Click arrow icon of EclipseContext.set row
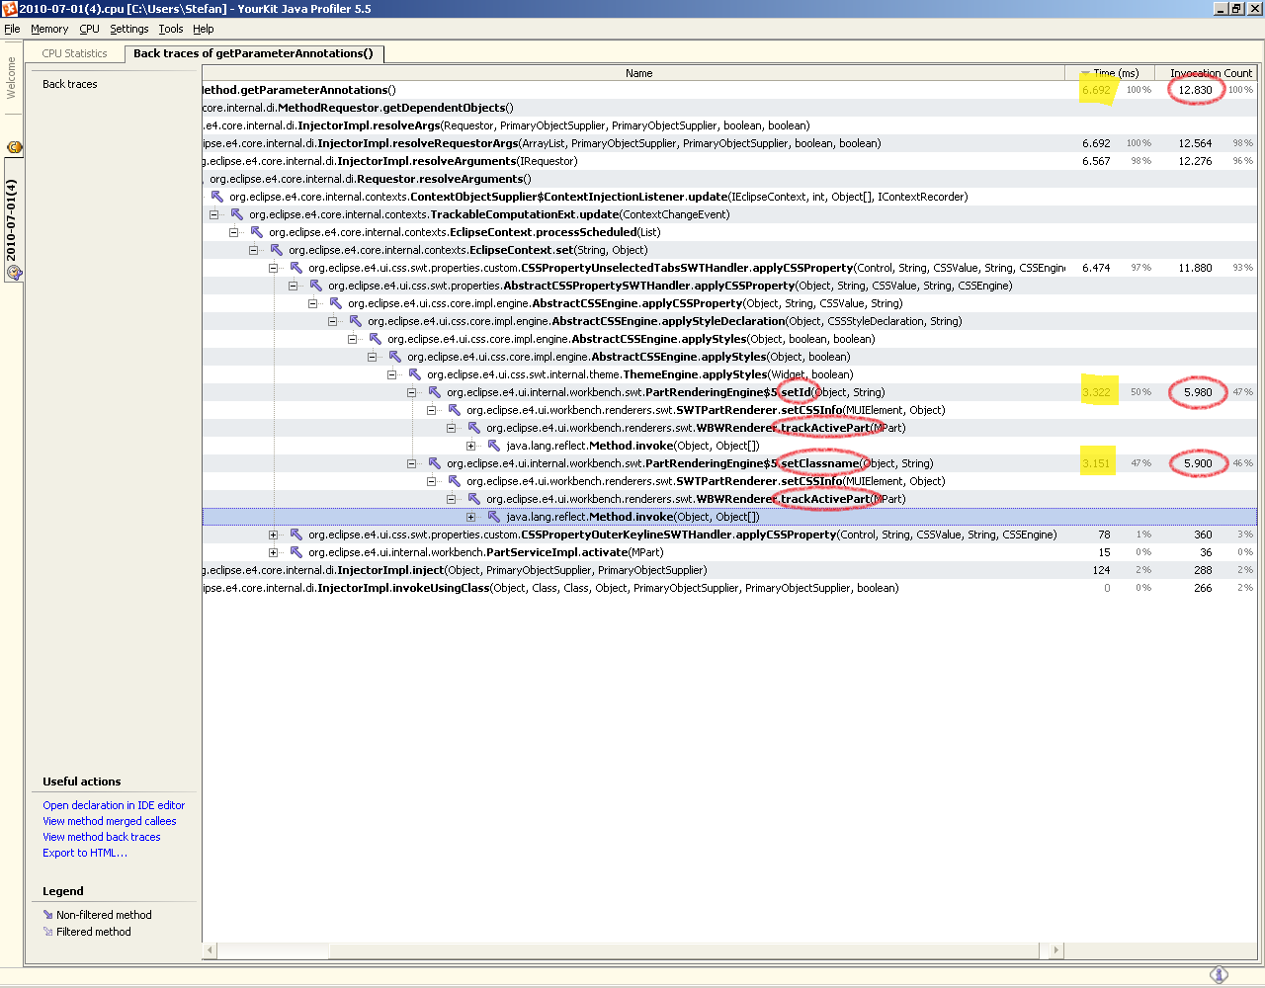Screen dimensions: 1265x988 click(x=277, y=250)
